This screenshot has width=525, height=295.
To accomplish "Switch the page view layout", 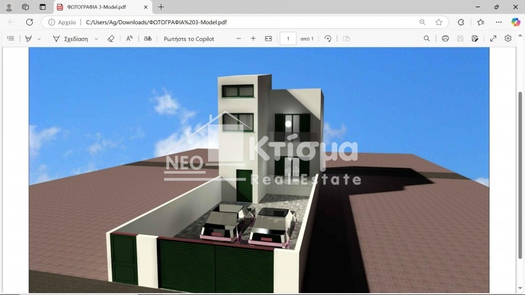I will [x=346, y=39].
